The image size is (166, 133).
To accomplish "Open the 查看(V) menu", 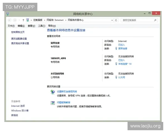I will (31, 26).
